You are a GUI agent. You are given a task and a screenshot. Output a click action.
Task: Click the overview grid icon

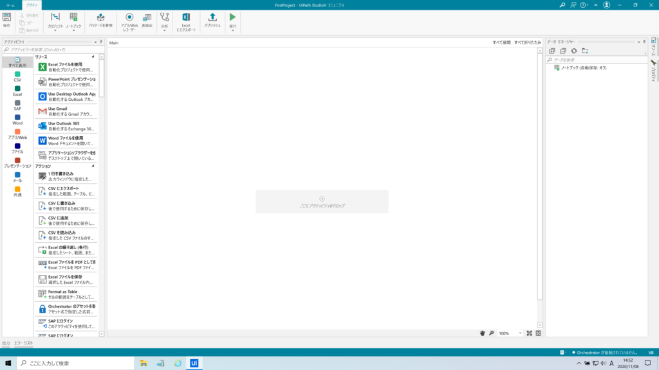point(539,333)
